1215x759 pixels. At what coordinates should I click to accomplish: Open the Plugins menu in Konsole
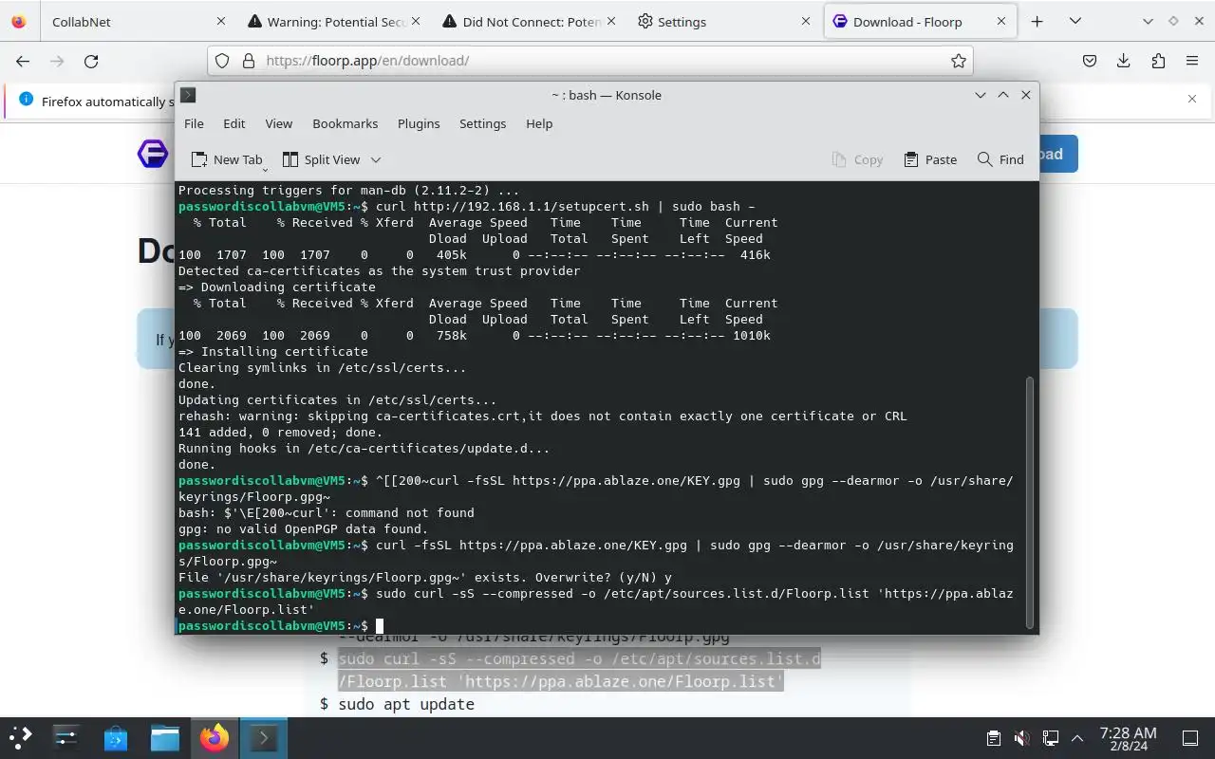pyautogui.click(x=419, y=123)
